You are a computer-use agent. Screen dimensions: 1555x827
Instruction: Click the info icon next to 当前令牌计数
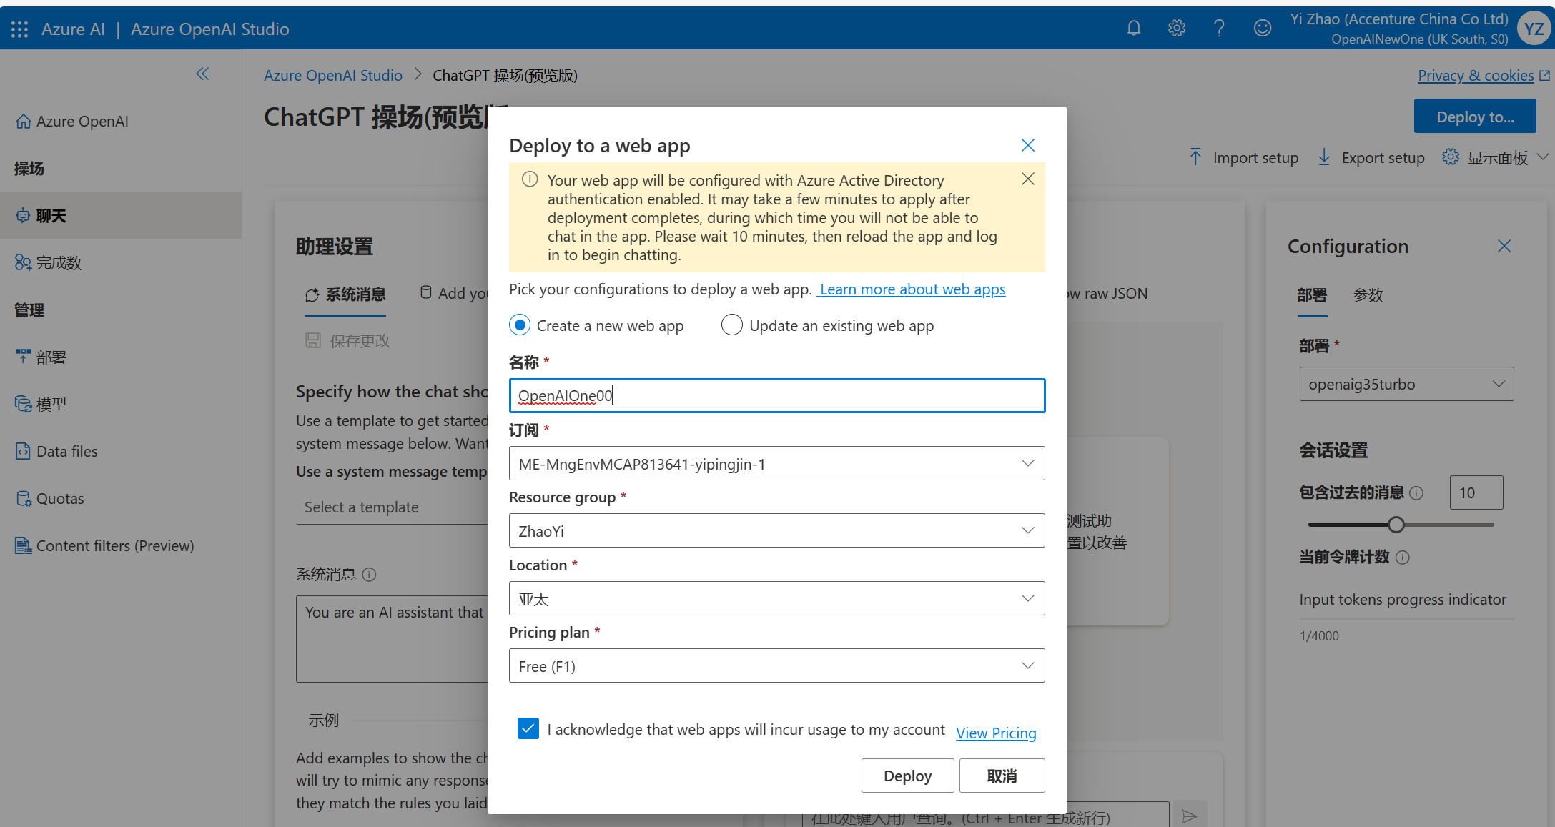[1403, 558]
